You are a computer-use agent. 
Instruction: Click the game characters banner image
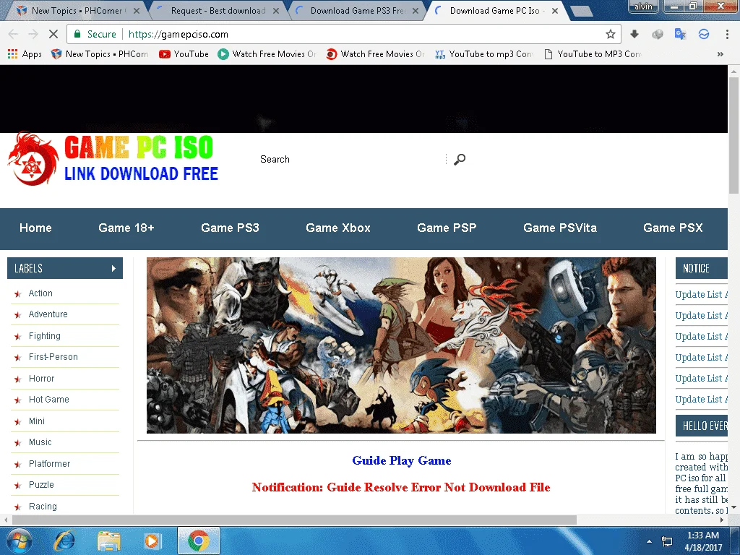[401, 345]
